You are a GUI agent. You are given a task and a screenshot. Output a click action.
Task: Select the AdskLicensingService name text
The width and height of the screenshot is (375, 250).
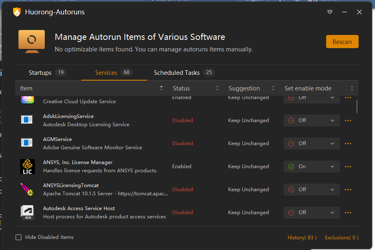(x=69, y=116)
